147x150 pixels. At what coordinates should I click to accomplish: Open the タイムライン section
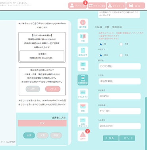(x=83, y=94)
